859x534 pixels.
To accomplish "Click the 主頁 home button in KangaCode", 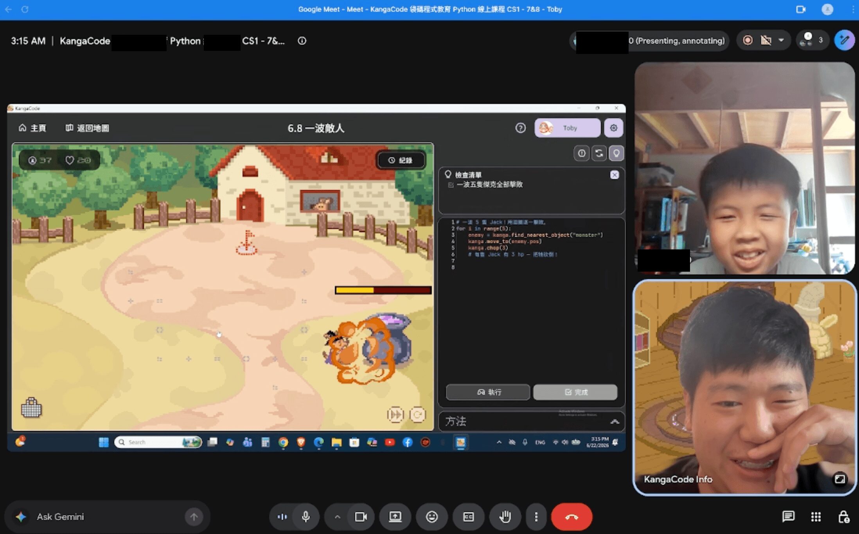I will (x=32, y=128).
